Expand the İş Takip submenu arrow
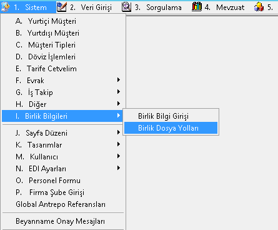Image resolution: width=278 pixels, height=230 pixels. (x=119, y=92)
